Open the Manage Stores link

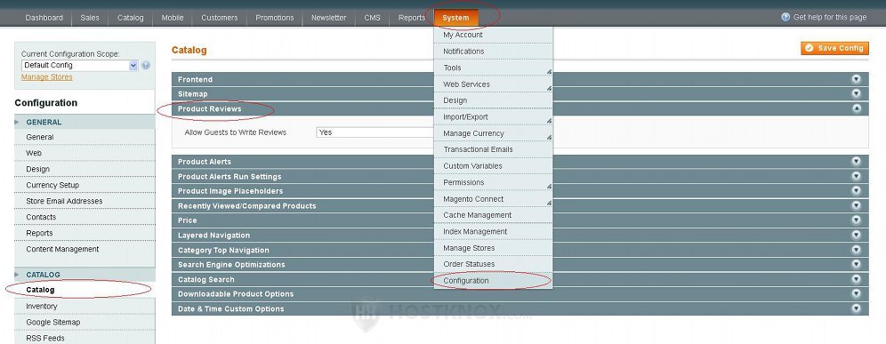pos(47,76)
